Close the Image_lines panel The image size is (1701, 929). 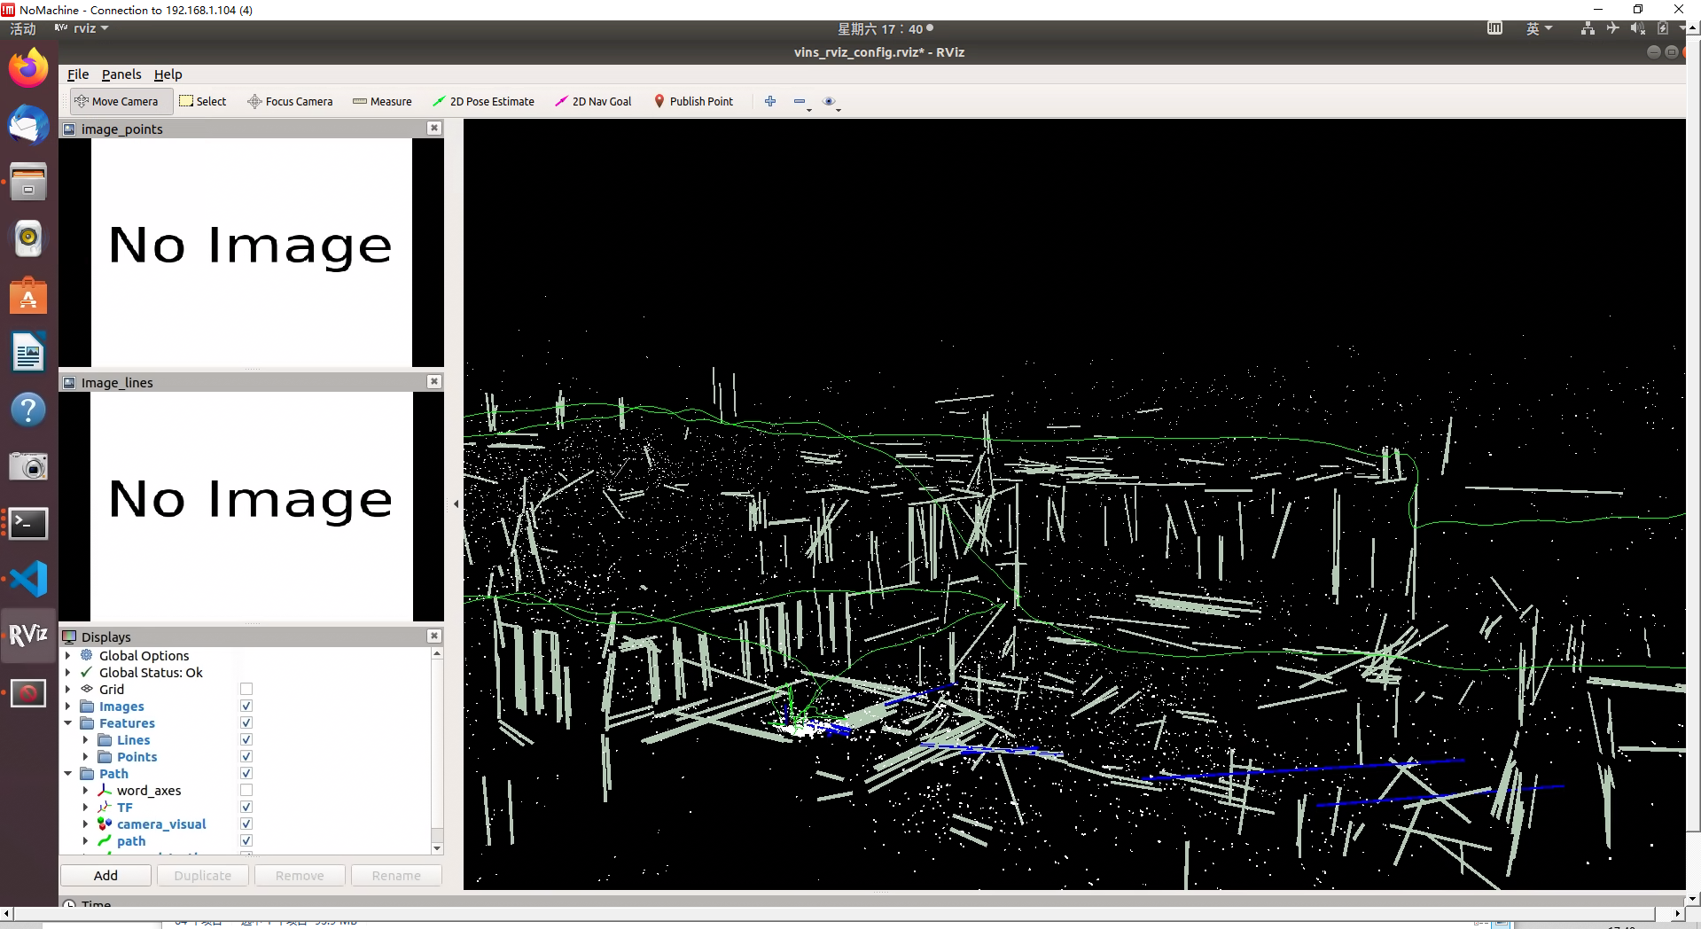point(434,382)
